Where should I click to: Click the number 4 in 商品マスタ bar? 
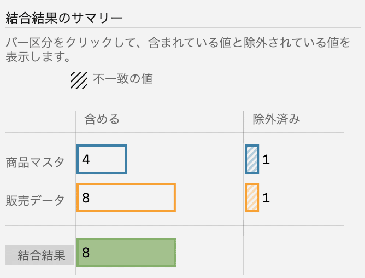(x=86, y=160)
